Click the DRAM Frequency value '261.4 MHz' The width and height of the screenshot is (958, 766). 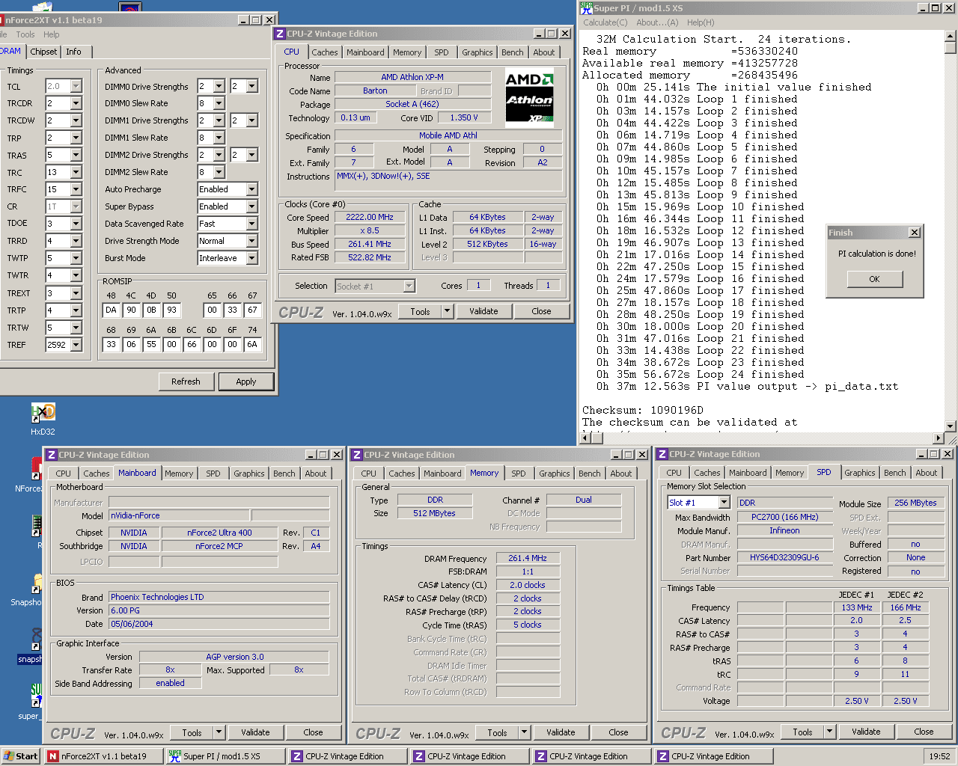point(528,558)
